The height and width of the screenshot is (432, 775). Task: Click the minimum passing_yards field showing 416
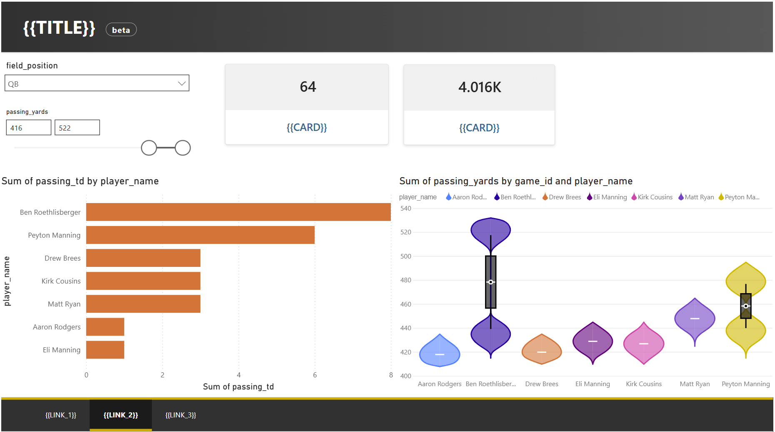[x=28, y=128]
